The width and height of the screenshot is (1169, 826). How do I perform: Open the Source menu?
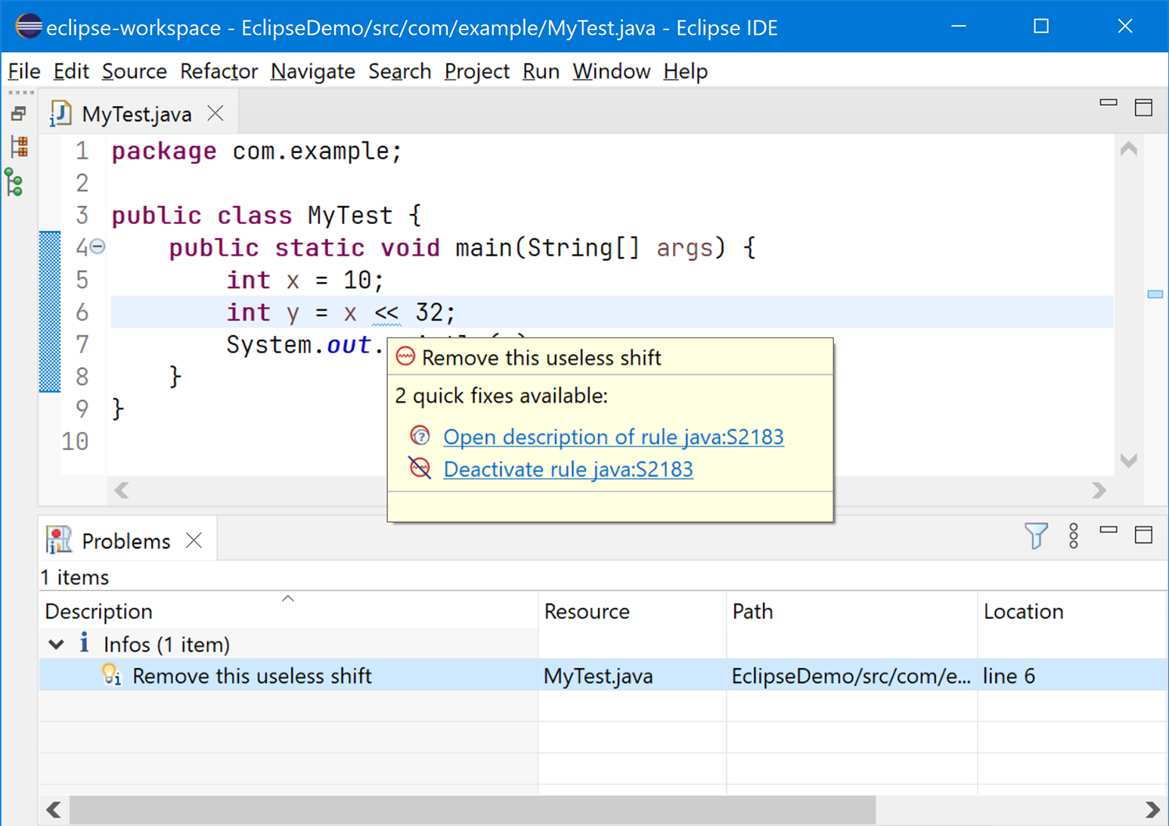(135, 71)
